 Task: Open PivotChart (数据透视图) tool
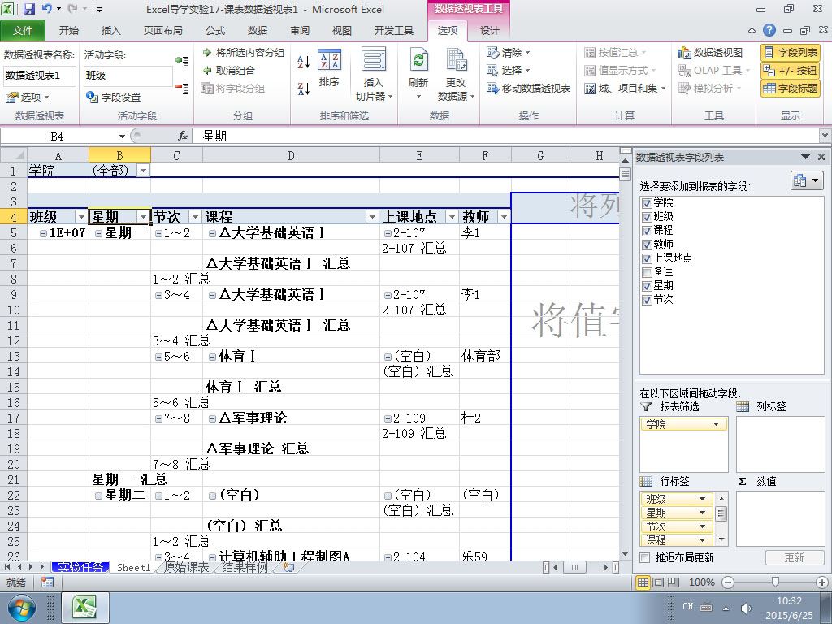(x=710, y=53)
